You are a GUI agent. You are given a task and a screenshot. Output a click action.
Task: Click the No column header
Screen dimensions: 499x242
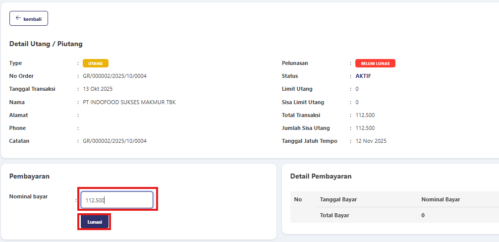click(298, 199)
